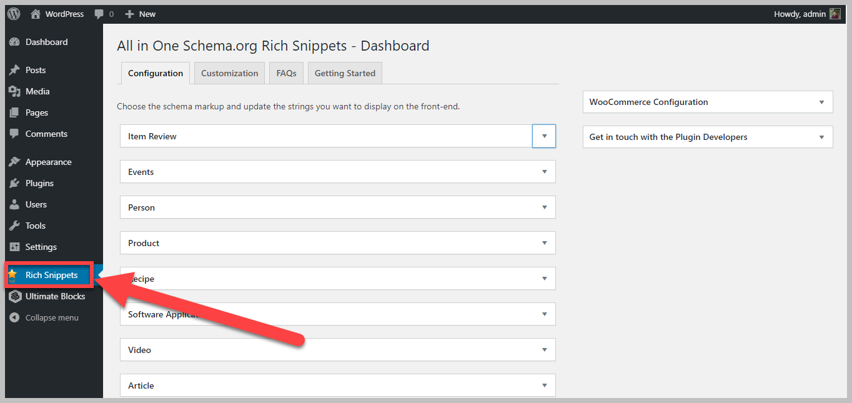Click the Product heading text
This screenshot has height=403, width=852.
coord(144,243)
